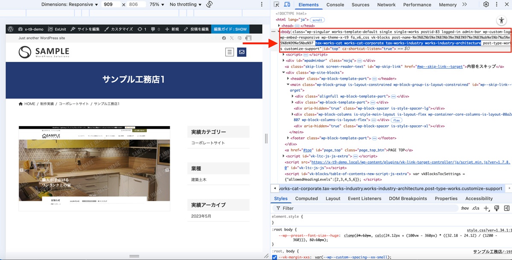Open the DOM Breakpoints pane tab
Viewport: 512px width, 260px height.
click(408, 199)
